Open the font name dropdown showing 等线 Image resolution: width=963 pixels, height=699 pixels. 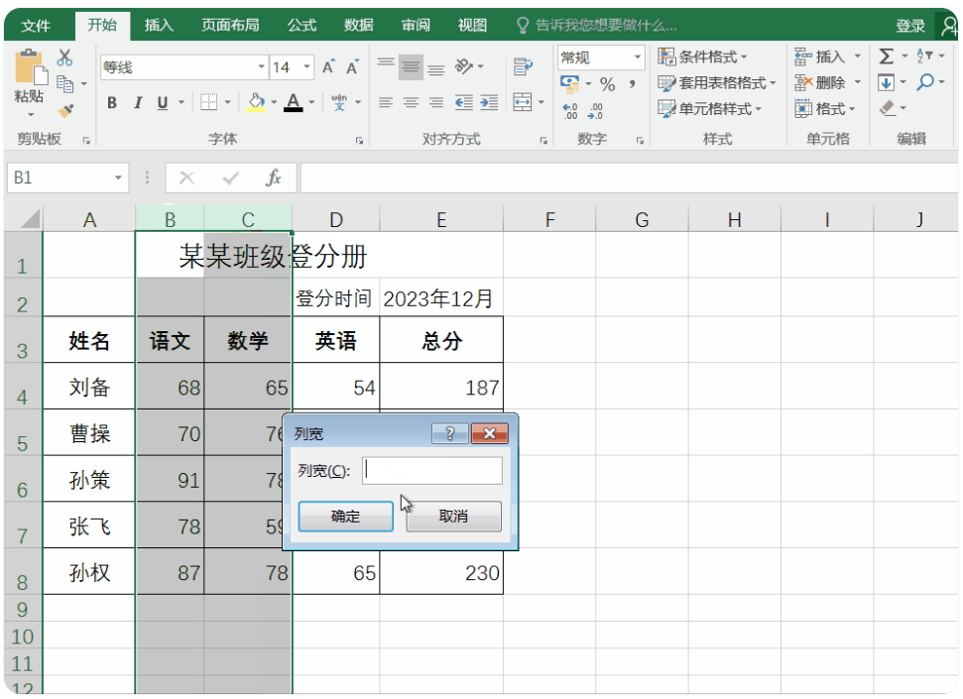(x=262, y=67)
